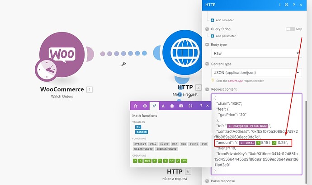Open the Content type JSON dropdown

[256, 73]
